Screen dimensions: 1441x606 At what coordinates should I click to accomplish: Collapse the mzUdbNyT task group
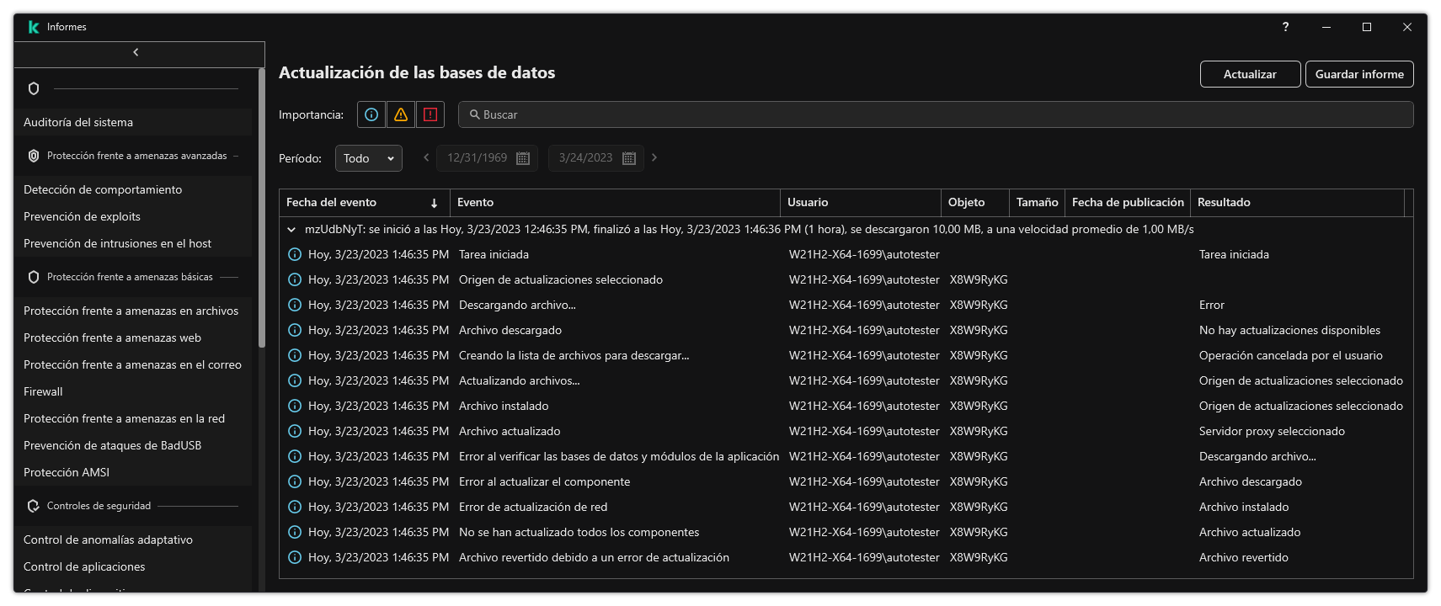(x=291, y=229)
